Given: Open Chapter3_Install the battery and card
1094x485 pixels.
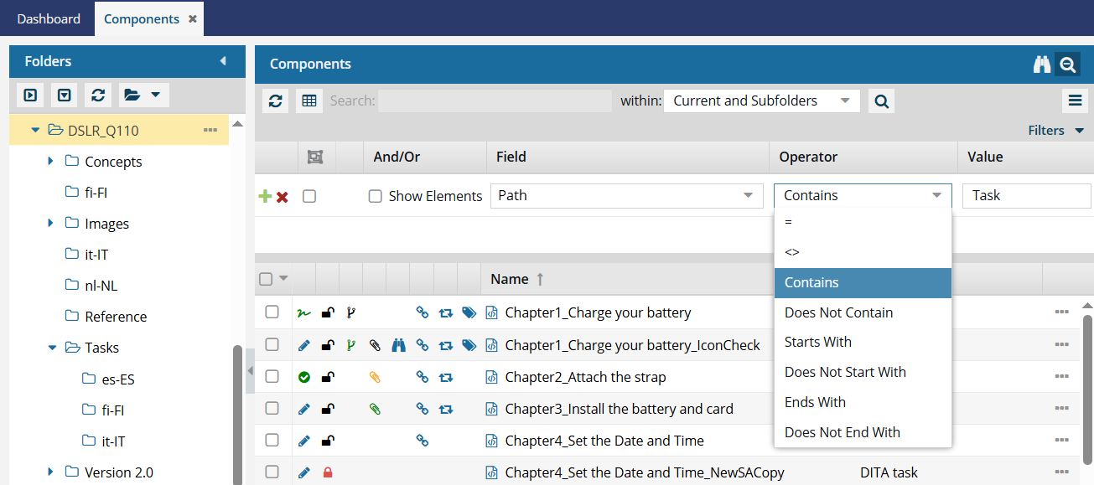Looking at the screenshot, I should click(619, 409).
